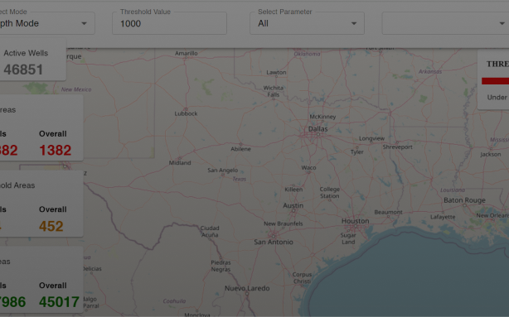509x317 pixels.
Task: Open the Depth Mode dropdown arrow
Action: tap(84, 23)
